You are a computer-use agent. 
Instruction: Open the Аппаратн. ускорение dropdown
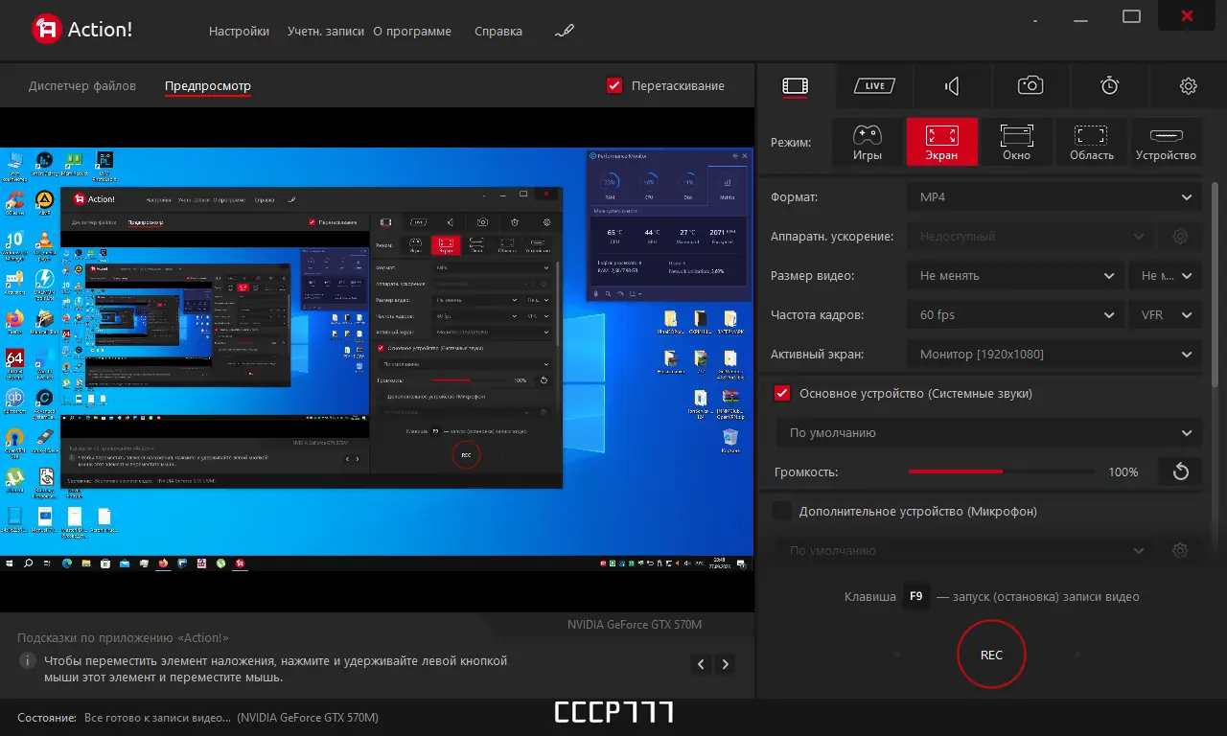point(1030,236)
